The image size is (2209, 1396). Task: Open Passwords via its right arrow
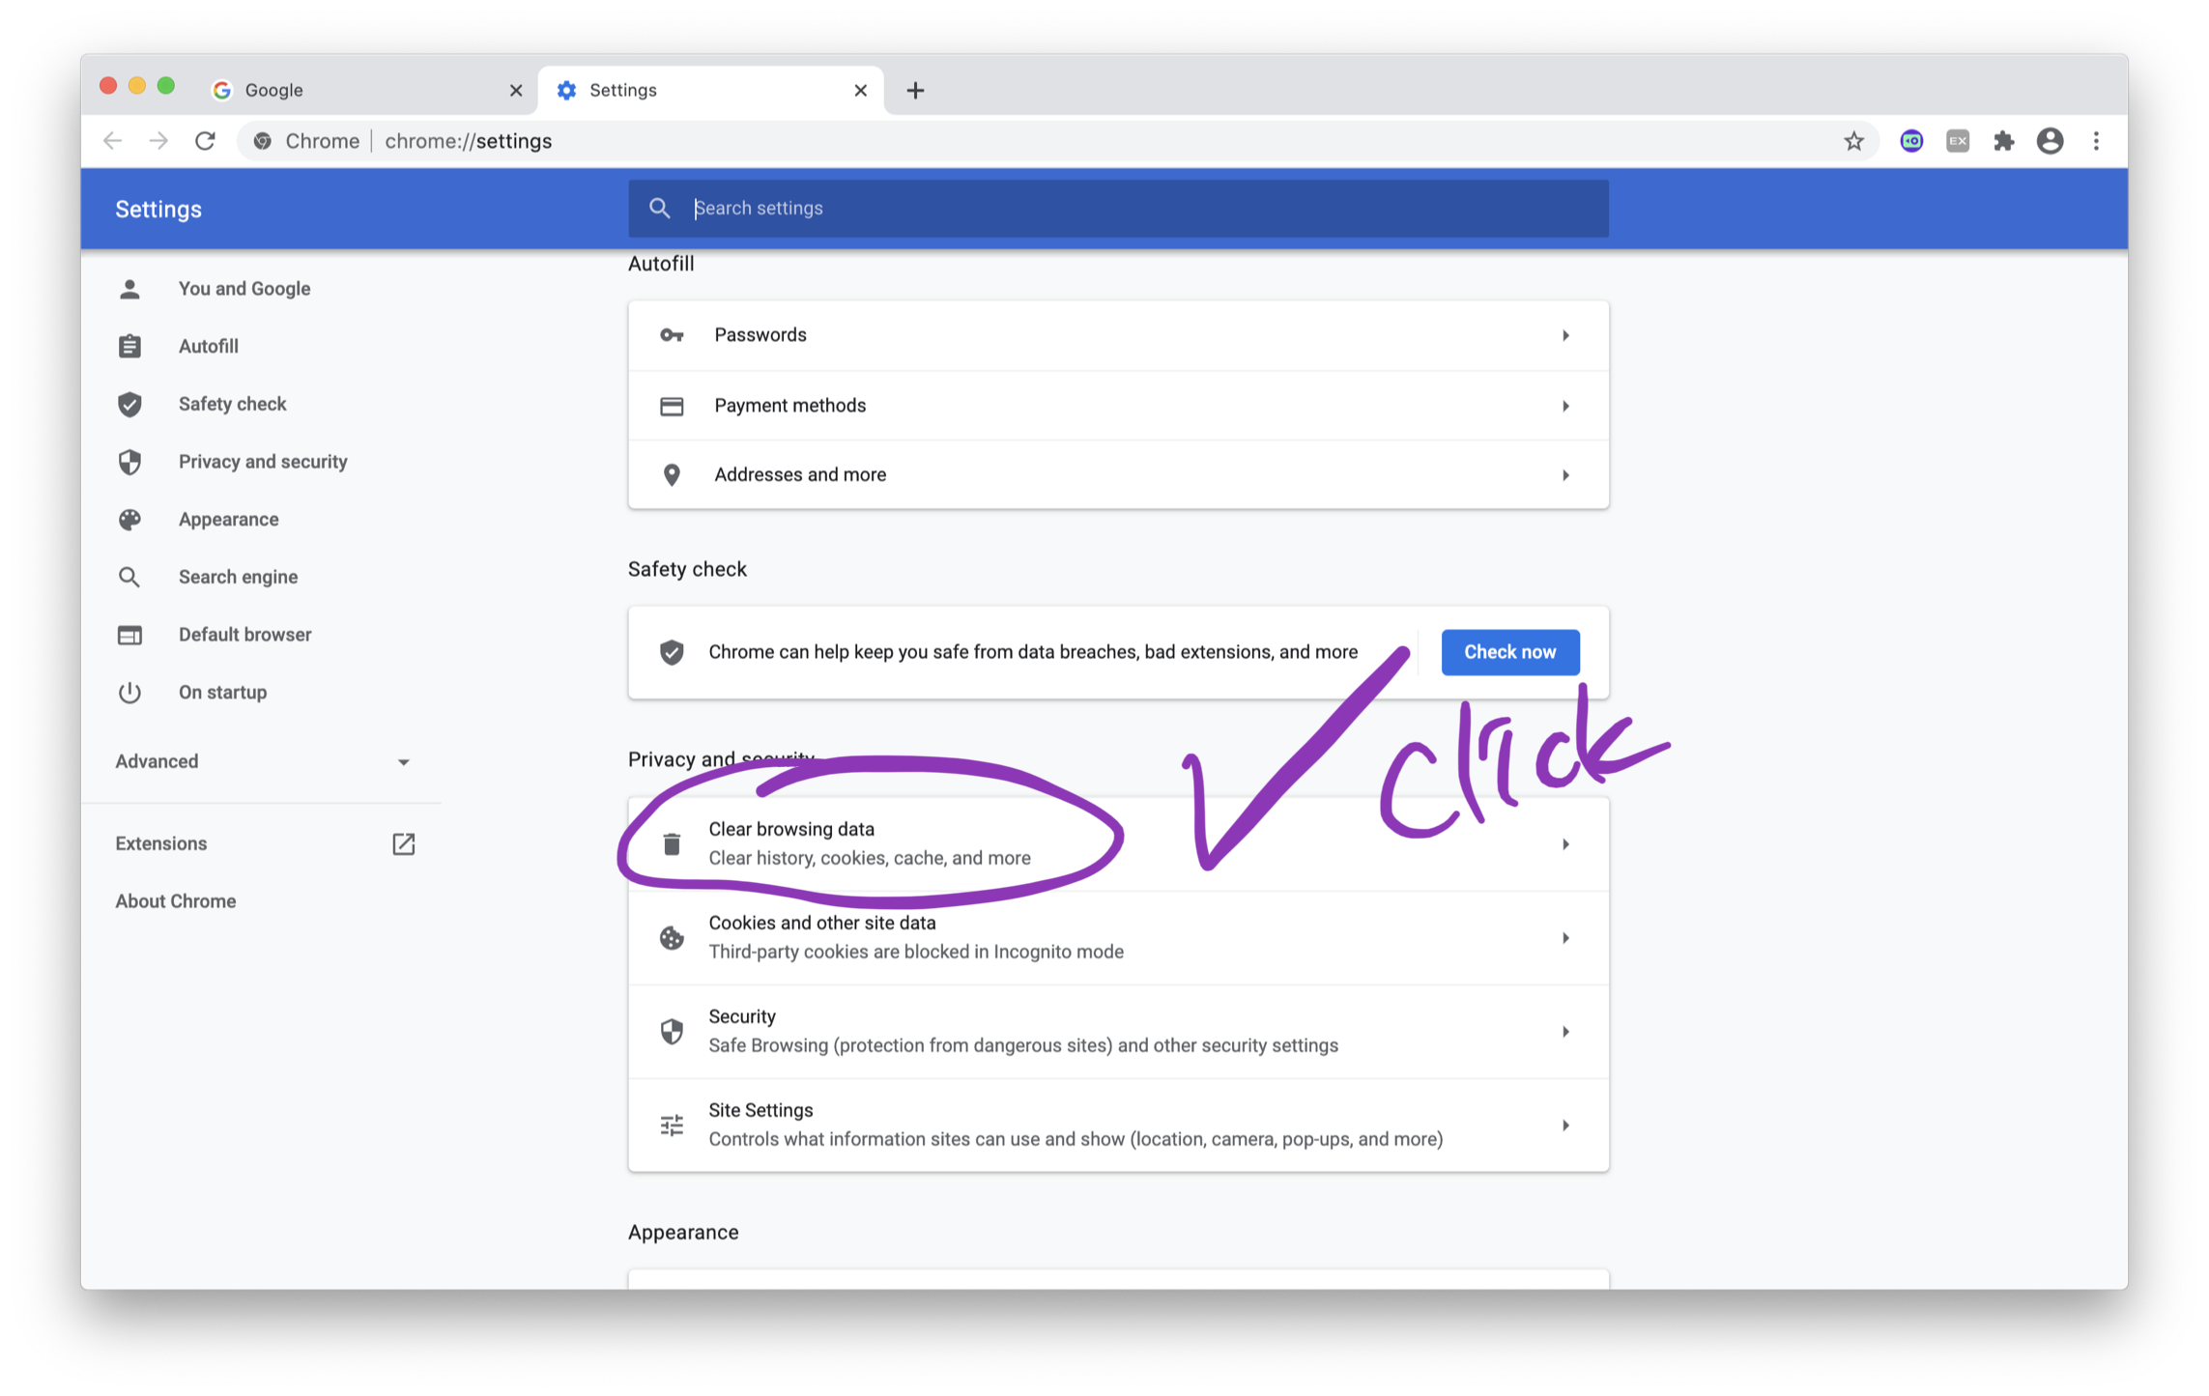click(x=1564, y=335)
